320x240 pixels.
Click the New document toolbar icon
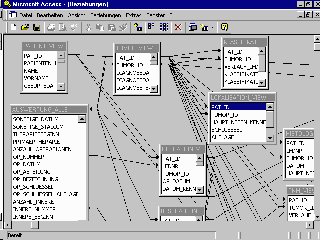[13, 27]
